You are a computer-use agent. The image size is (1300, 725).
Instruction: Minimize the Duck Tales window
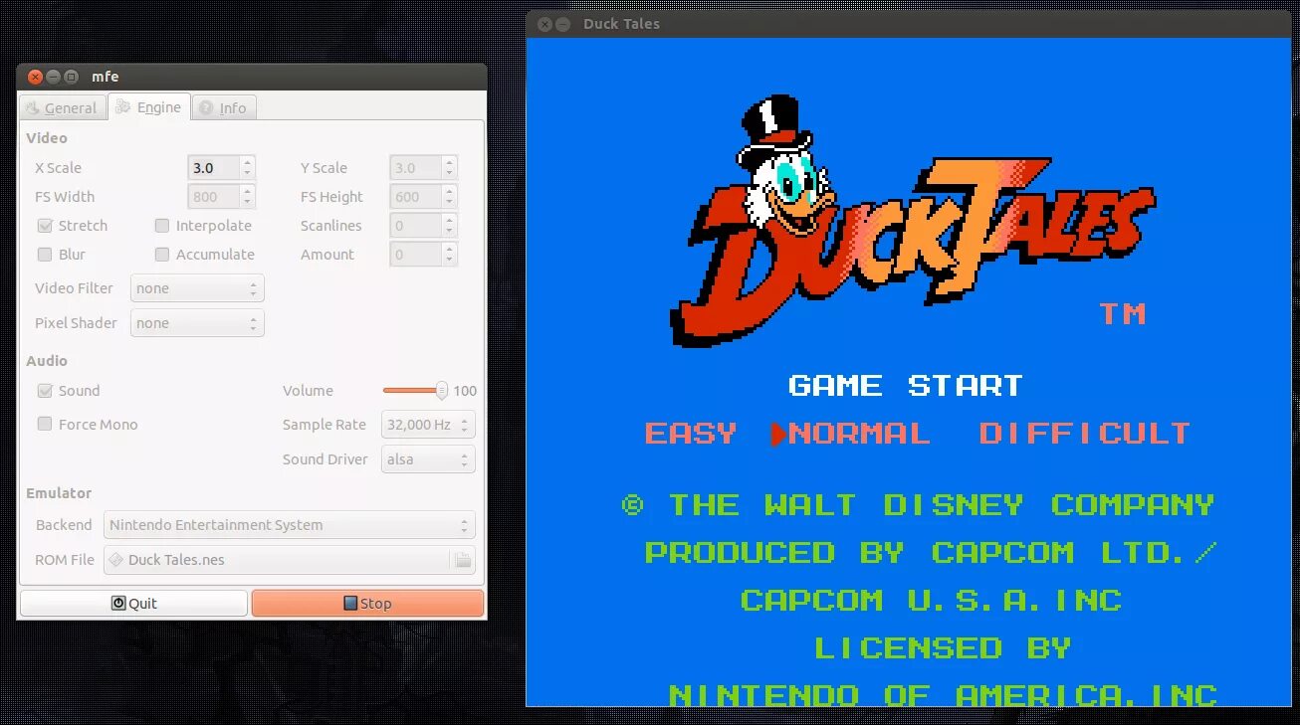pos(562,24)
